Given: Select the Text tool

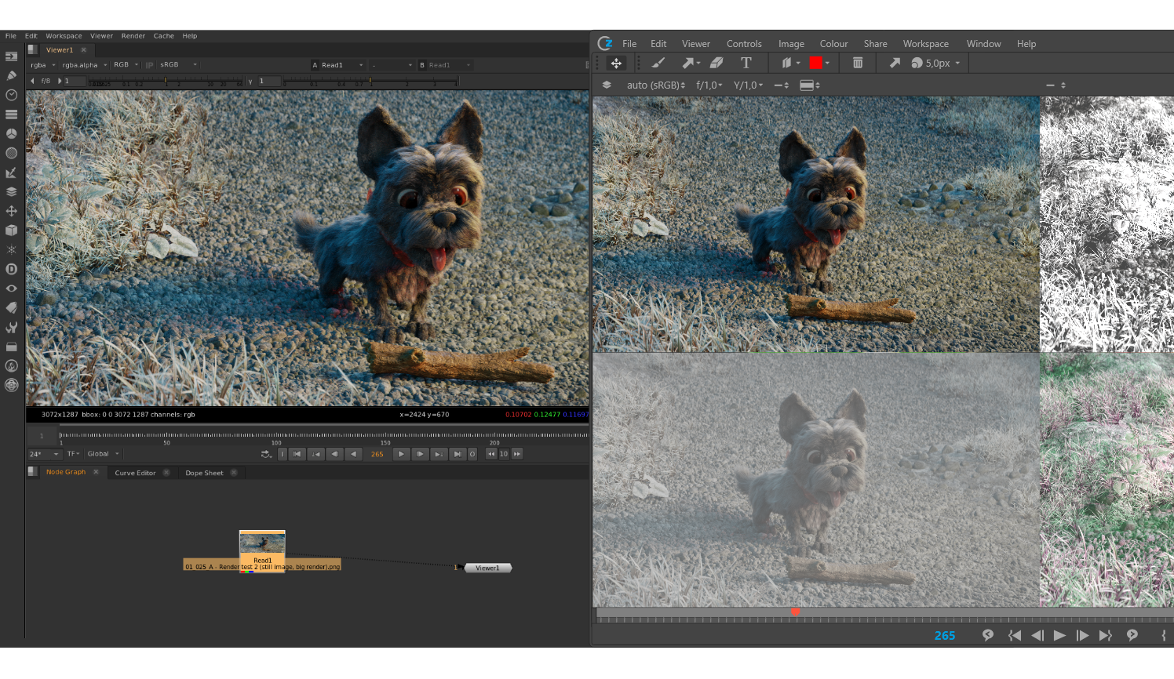Looking at the screenshot, I should pyautogui.click(x=746, y=63).
